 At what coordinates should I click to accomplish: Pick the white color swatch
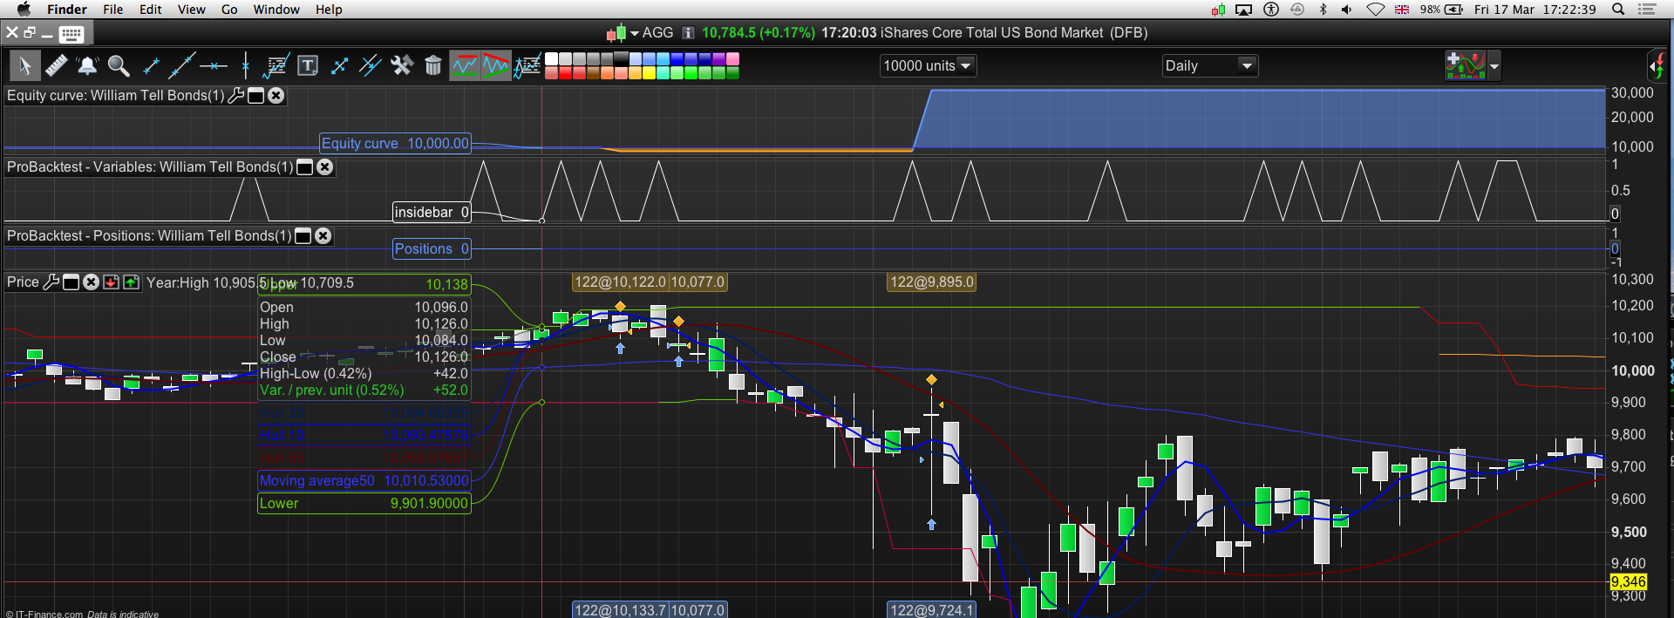click(551, 58)
